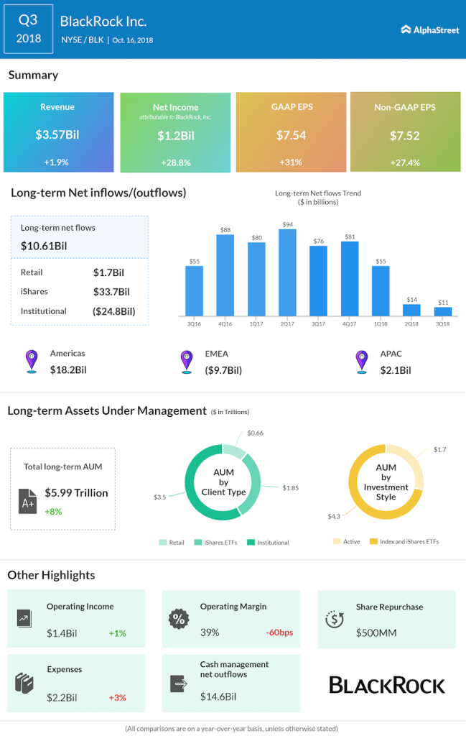Image resolution: width=466 pixels, height=736 pixels.
Task: Click the GAAP EPS summary card
Action: click(x=291, y=132)
